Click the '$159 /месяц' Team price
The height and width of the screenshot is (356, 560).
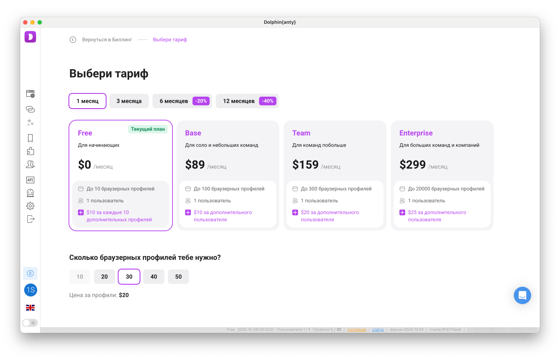pos(316,165)
